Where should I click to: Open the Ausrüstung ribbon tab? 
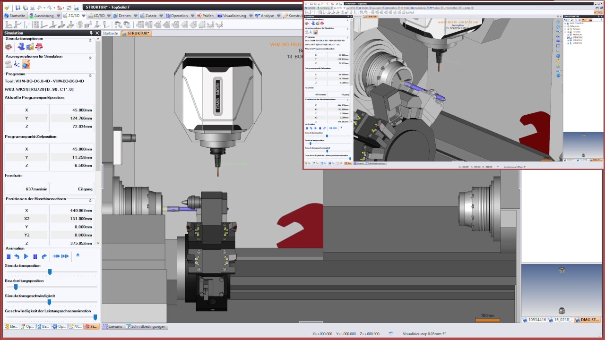point(44,16)
